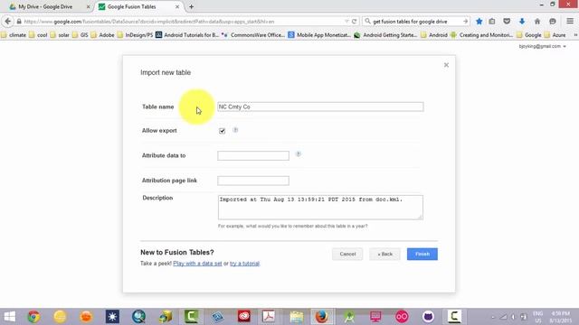Click help icon next to Attribute data to
The width and height of the screenshot is (579, 325).
coord(298,154)
